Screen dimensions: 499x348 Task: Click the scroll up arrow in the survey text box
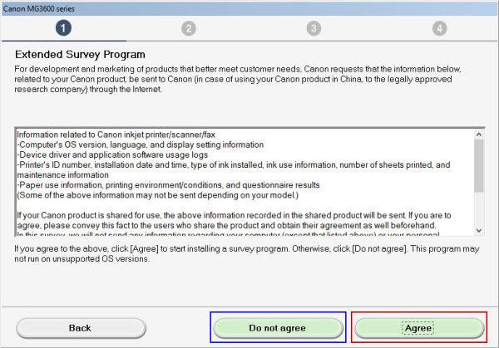pos(479,135)
